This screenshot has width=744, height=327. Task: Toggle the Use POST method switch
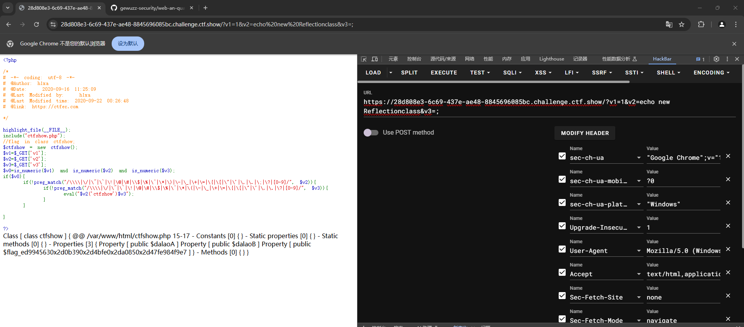(371, 133)
